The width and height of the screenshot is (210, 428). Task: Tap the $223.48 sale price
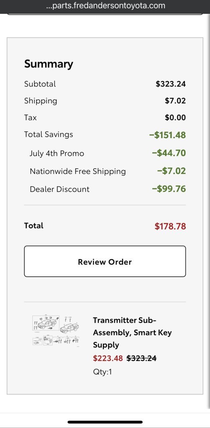(108, 358)
